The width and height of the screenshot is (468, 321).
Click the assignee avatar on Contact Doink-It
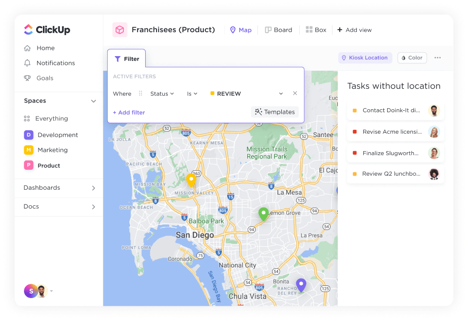point(434,110)
